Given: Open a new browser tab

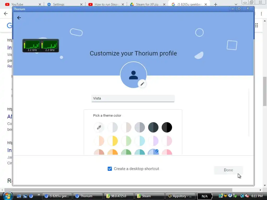Looking at the screenshot, I should (216, 4).
